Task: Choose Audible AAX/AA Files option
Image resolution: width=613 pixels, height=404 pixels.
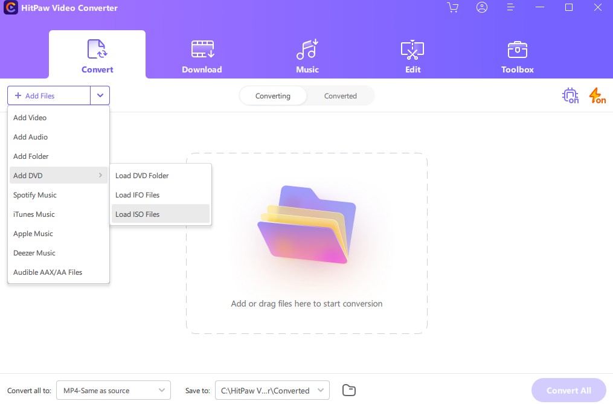Action: (x=59, y=272)
